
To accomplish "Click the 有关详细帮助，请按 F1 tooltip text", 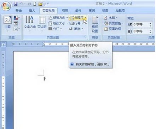I will [92, 64].
